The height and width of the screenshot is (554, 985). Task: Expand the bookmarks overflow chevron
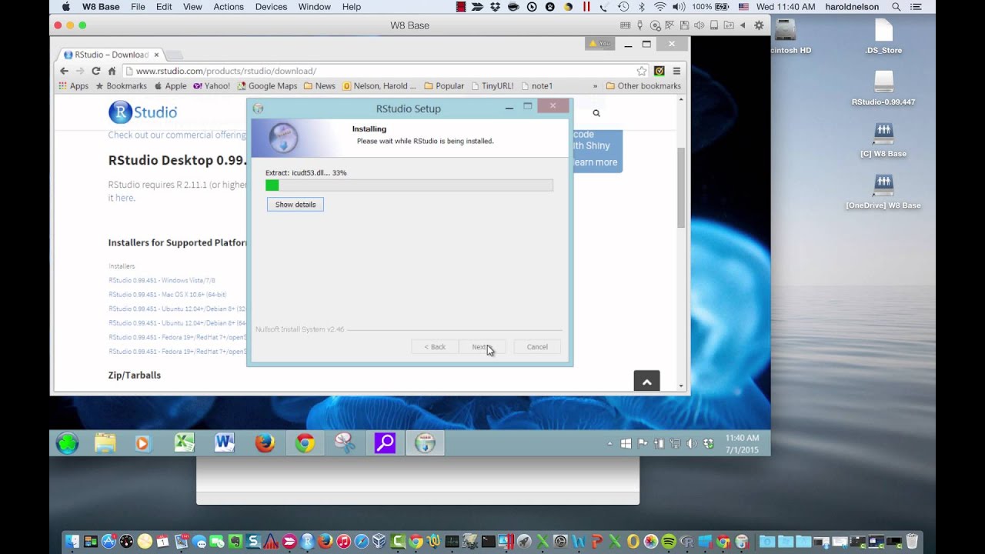tap(595, 86)
